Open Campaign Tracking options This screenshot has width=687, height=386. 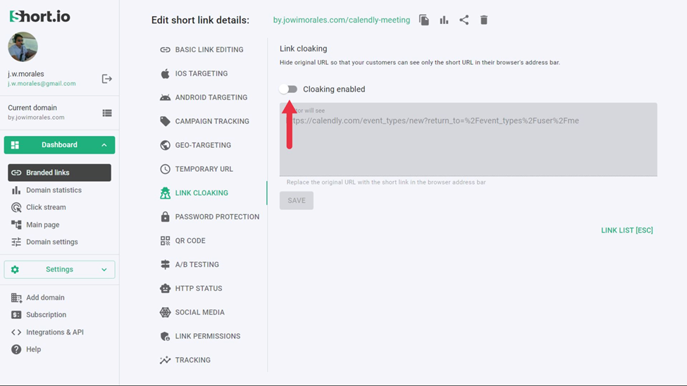(204, 121)
